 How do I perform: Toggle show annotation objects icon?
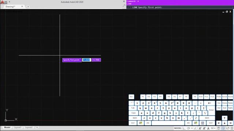[200, 128]
